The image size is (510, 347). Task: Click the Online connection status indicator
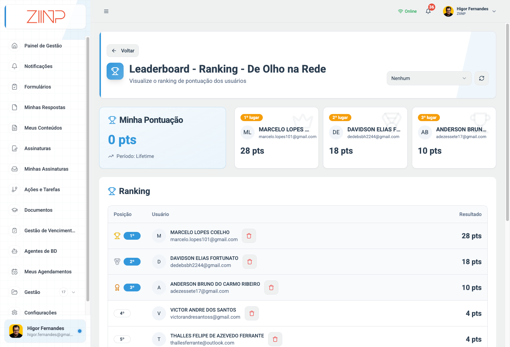[x=407, y=11]
